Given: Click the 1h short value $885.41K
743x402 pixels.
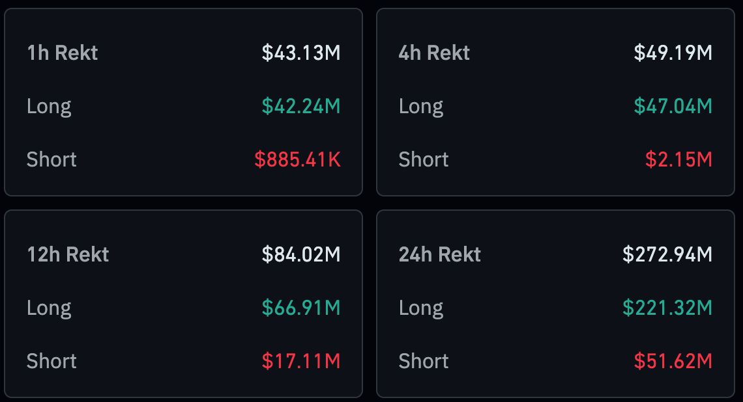Looking at the screenshot, I should [x=297, y=159].
